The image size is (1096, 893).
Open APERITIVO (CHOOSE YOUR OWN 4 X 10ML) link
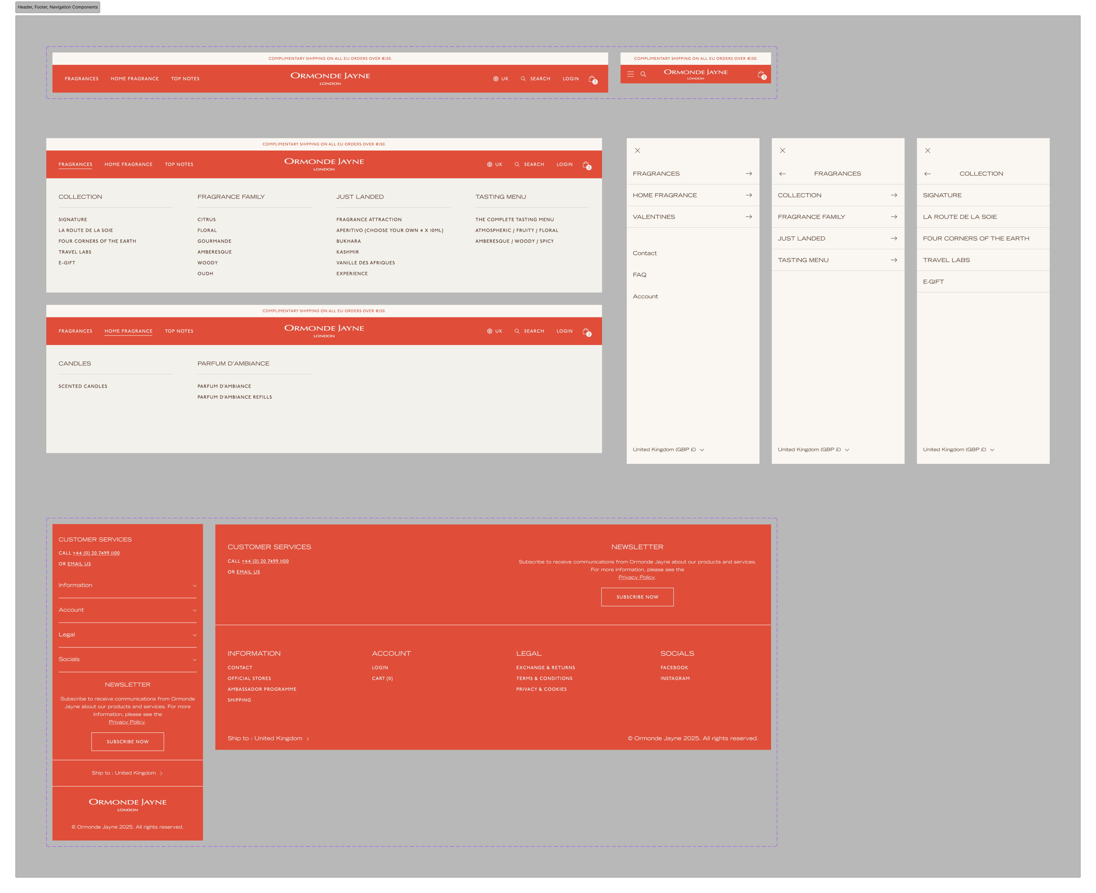[390, 230]
